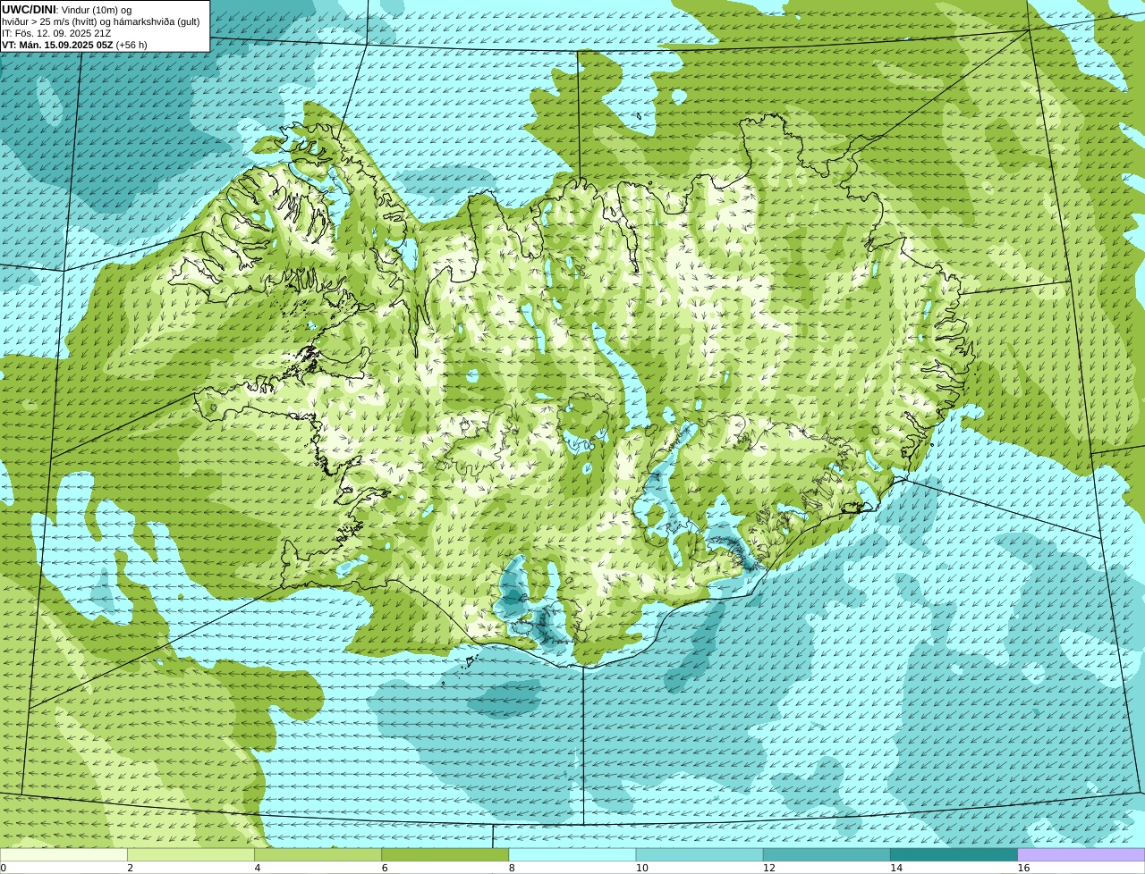The height and width of the screenshot is (874, 1145).
Task: Click the legend scale label '6'
Action: pos(385,868)
